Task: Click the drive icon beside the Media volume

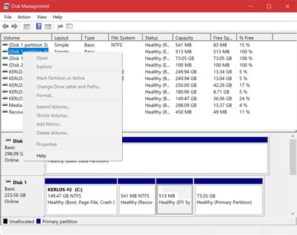Action: (5, 105)
